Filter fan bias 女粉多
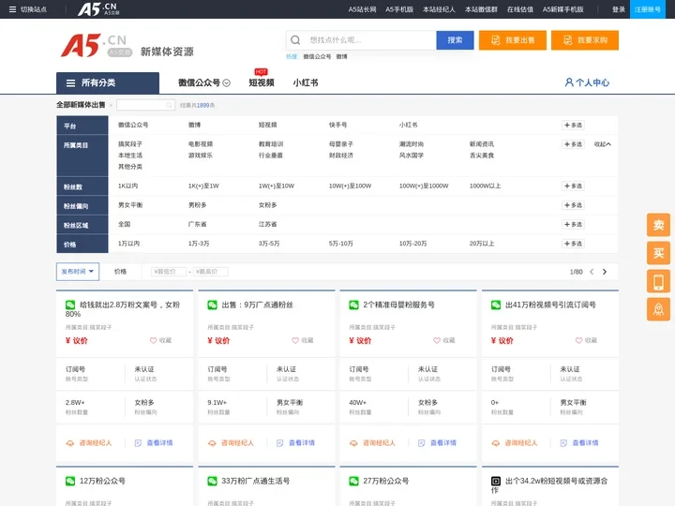The height and width of the screenshot is (506, 675). (268, 205)
